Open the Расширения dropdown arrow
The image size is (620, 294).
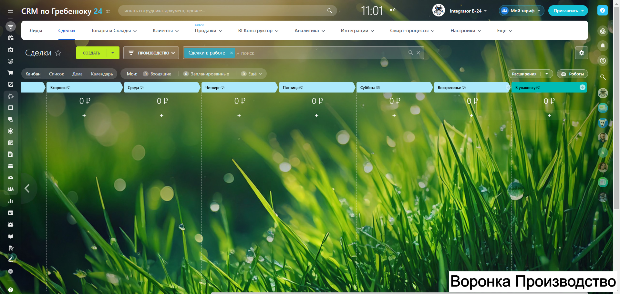coord(547,74)
